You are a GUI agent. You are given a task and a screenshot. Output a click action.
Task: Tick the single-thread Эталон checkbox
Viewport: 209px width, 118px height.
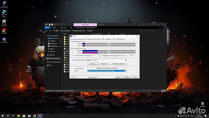(73, 46)
